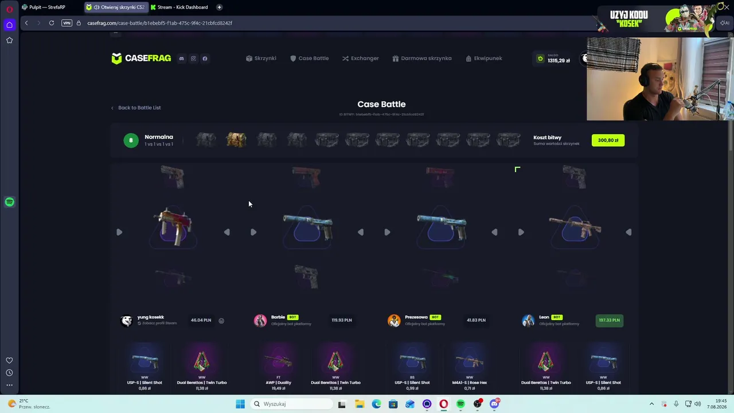This screenshot has height=413, width=734.
Task: Click Prezesowa bot avatar
Action: 394,320
